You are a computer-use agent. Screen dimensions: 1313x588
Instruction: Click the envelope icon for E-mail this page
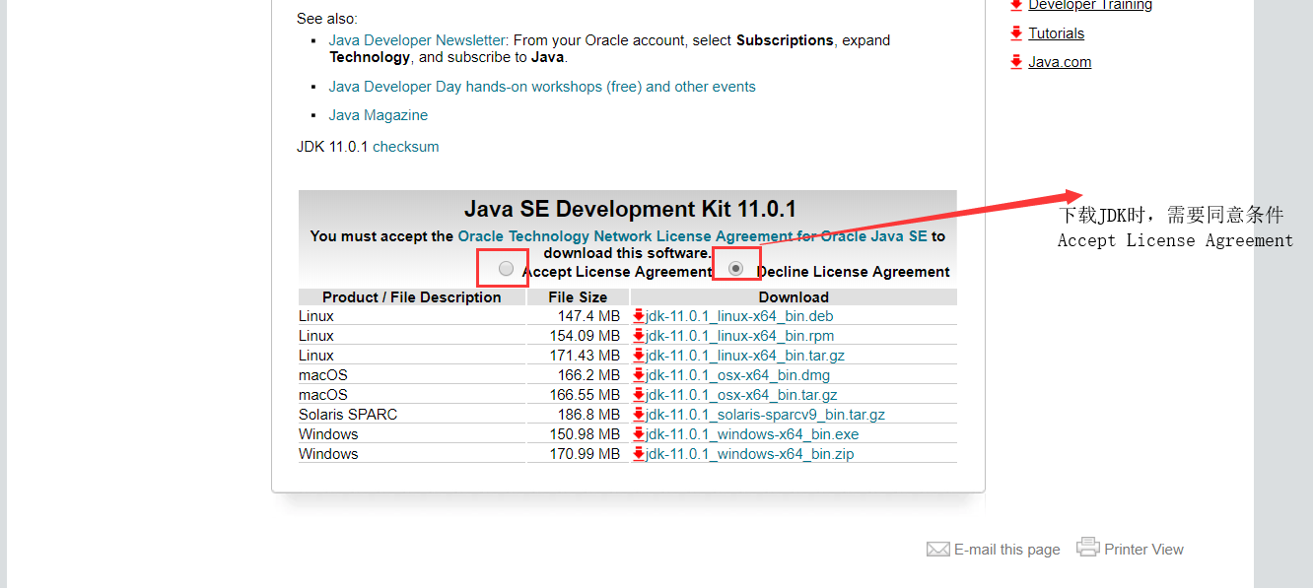pos(938,549)
